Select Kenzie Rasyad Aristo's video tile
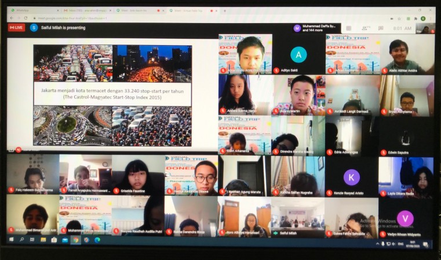Image resolution: width=441 pixels, height=260 pixels. click(x=351, y=177)
